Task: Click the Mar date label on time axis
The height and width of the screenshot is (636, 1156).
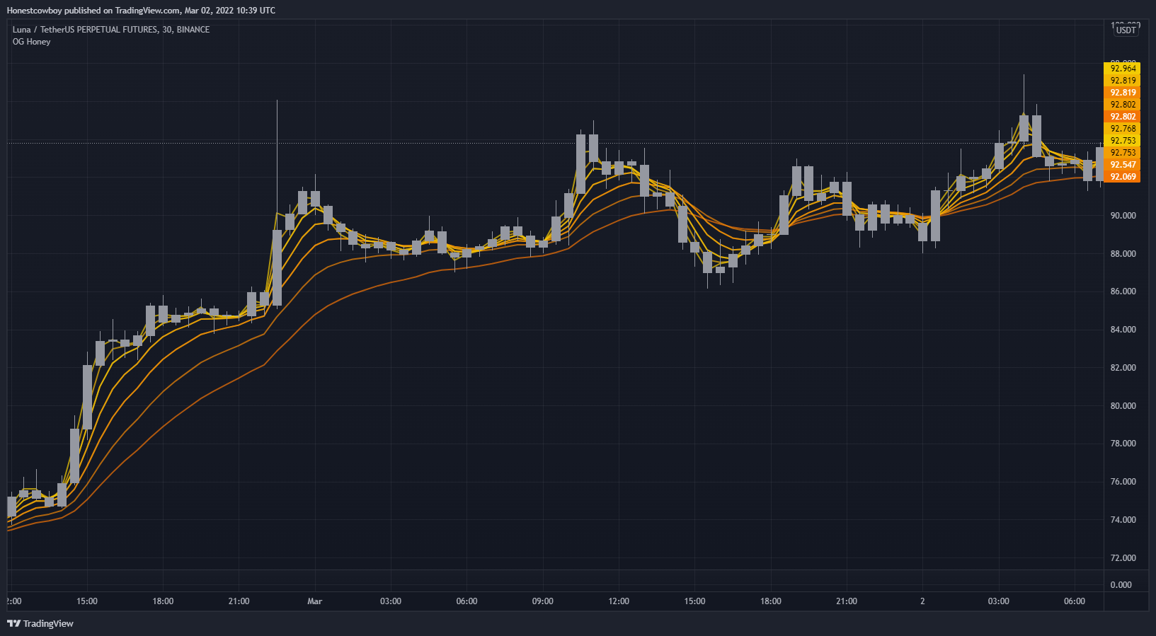Action: tap(315, 601)
